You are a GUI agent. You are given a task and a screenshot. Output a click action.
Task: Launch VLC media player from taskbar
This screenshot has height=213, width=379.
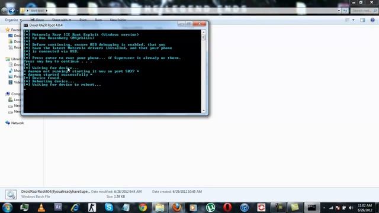41,208
